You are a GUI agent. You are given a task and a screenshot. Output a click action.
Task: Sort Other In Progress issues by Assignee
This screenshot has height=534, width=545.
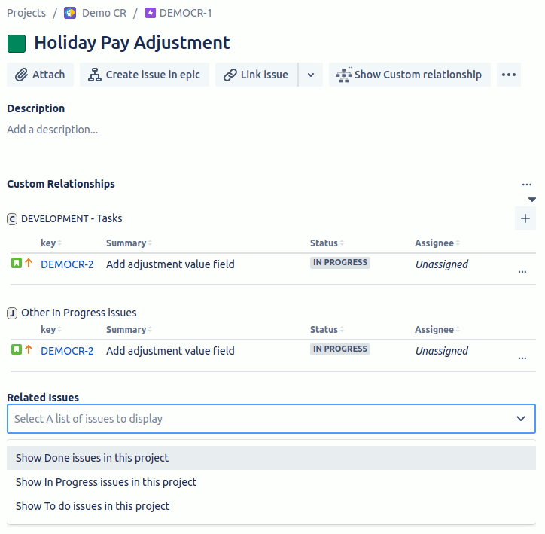point(437,329)
